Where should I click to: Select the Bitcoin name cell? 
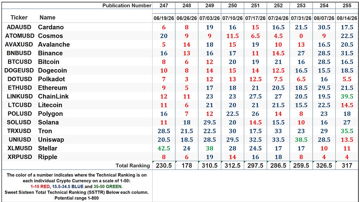point(49,62)
